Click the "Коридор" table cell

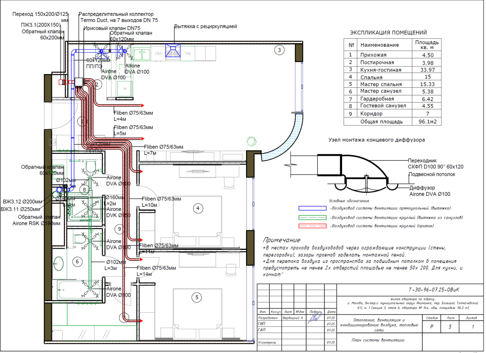click(371, 114)
